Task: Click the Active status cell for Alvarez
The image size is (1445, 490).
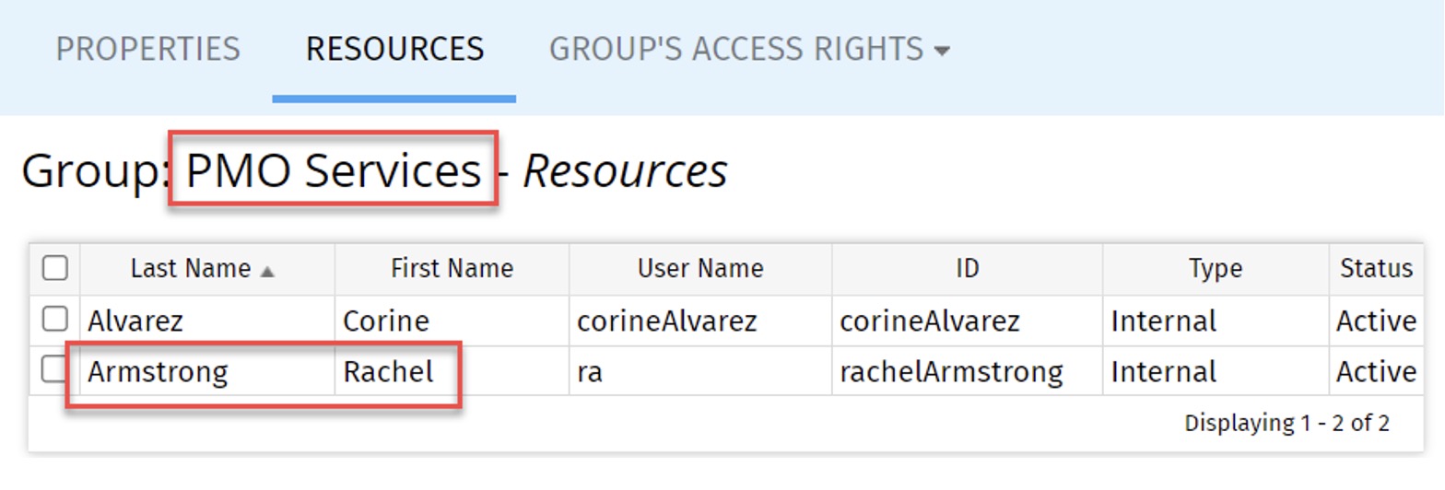Action: 1377,321
